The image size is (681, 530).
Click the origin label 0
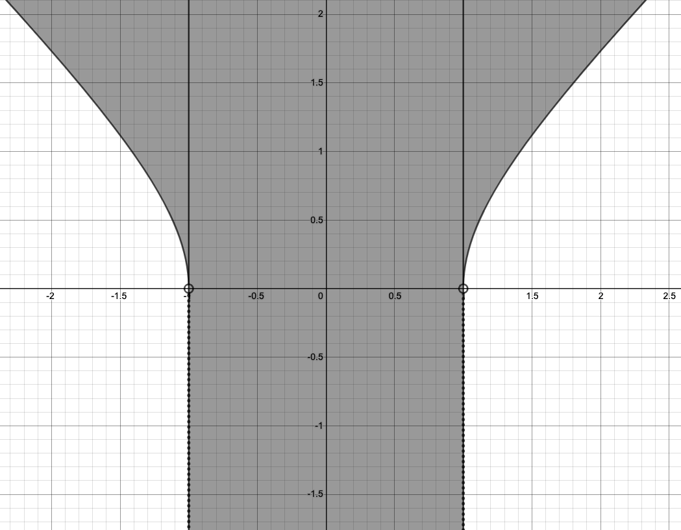pos(320,296)
